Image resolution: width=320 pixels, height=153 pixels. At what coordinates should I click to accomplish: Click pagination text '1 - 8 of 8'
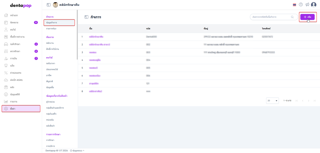point(287,100)
